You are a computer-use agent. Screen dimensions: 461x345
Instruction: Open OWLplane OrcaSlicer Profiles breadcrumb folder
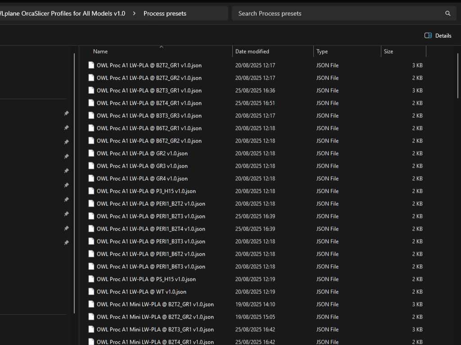[x=63, y=13]
